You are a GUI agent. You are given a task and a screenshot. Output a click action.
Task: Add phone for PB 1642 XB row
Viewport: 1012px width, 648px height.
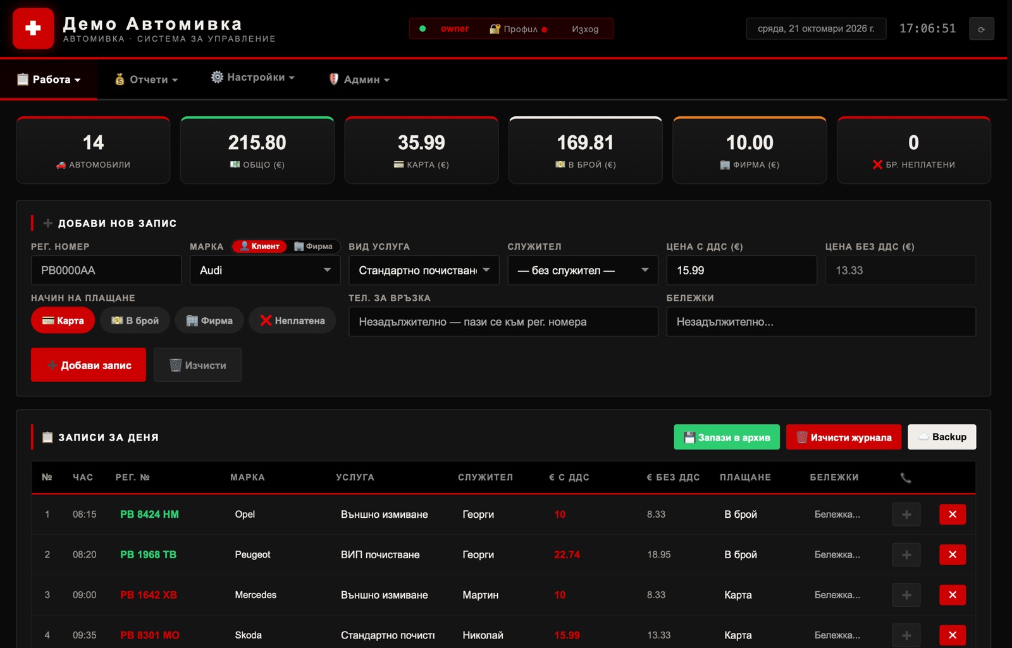[x=906, y=595]
